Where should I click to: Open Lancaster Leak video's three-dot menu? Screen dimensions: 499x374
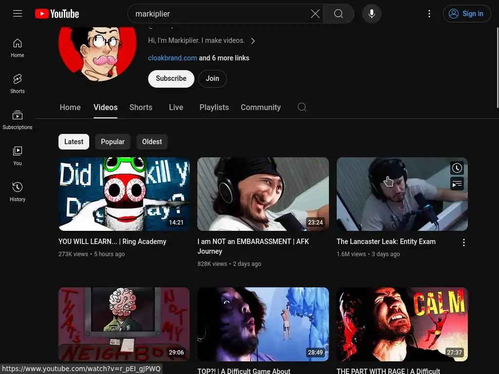tap(464, 243)
